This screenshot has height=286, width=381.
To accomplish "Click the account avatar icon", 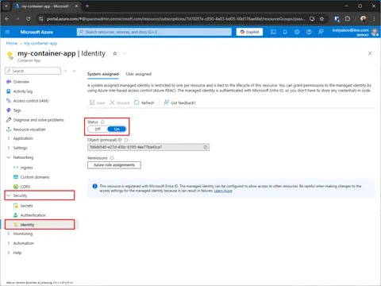I will 375,32.
